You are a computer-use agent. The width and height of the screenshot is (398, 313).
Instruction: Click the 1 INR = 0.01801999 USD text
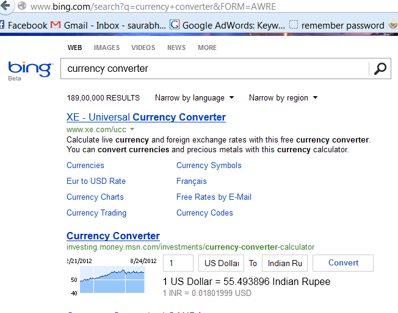tap(207, 294)
